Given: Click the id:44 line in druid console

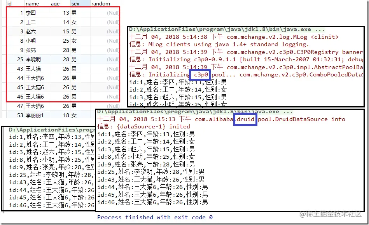Looking at the screenshot, I should pos(153,187).
